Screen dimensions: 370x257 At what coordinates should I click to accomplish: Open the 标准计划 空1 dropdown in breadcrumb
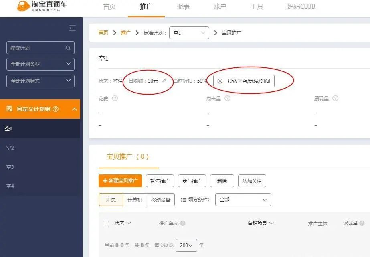coord(189,33)
